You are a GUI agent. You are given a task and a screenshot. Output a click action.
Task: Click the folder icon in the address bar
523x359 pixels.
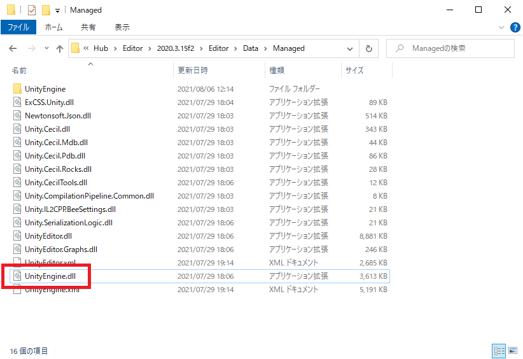point(75,48)
